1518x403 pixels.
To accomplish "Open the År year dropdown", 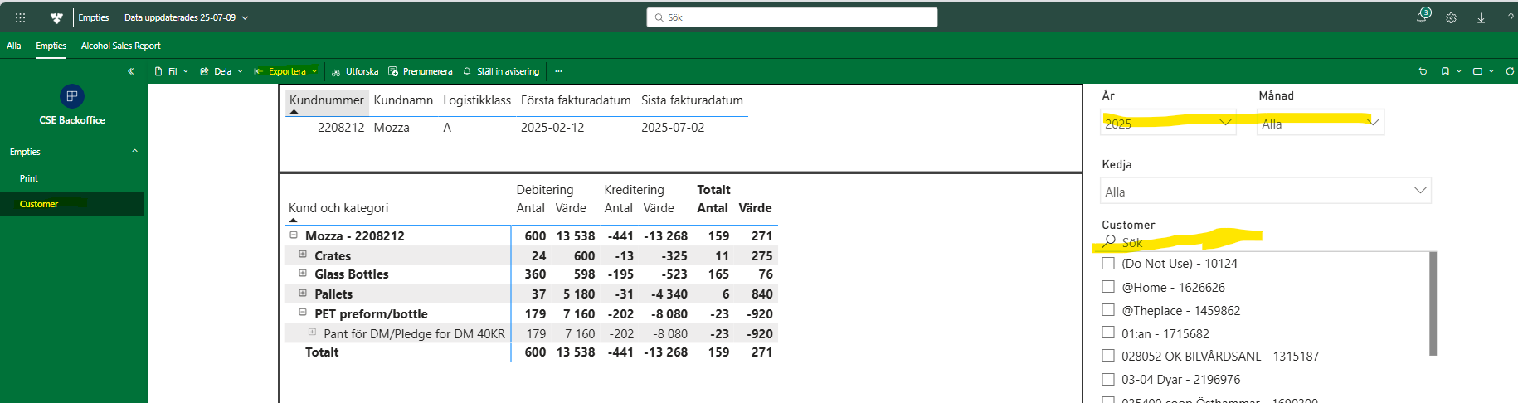I will coord(1168,123).
